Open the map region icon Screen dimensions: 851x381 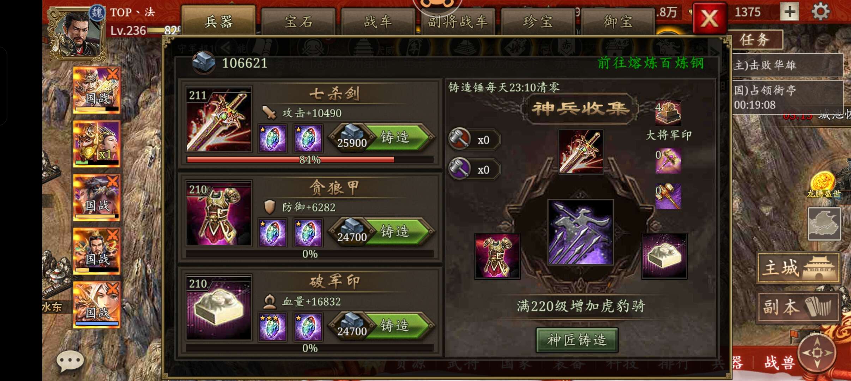click(824, 224)
